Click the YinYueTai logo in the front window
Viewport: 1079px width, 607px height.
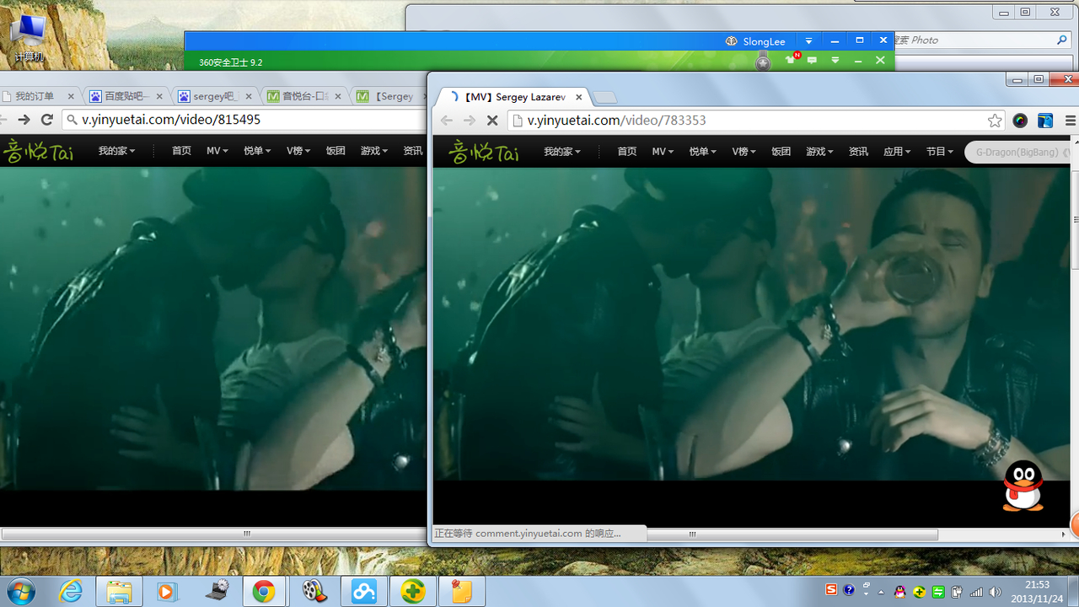click(484, 152)
